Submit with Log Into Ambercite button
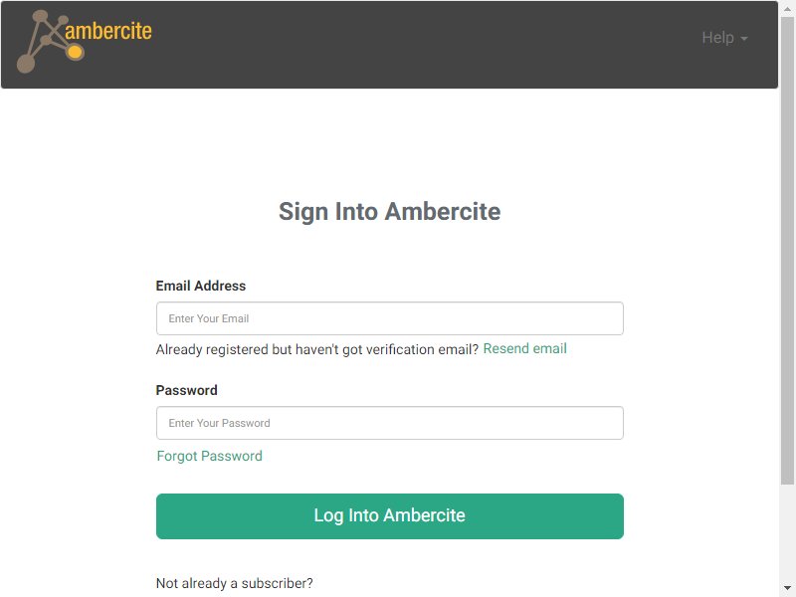The width and height of the screenshot is (796, 597). tap(389, 515)
